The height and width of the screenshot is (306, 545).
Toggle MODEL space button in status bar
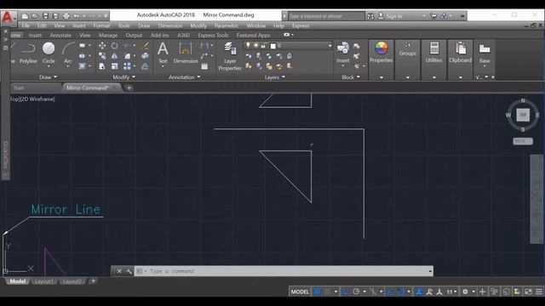300,292
